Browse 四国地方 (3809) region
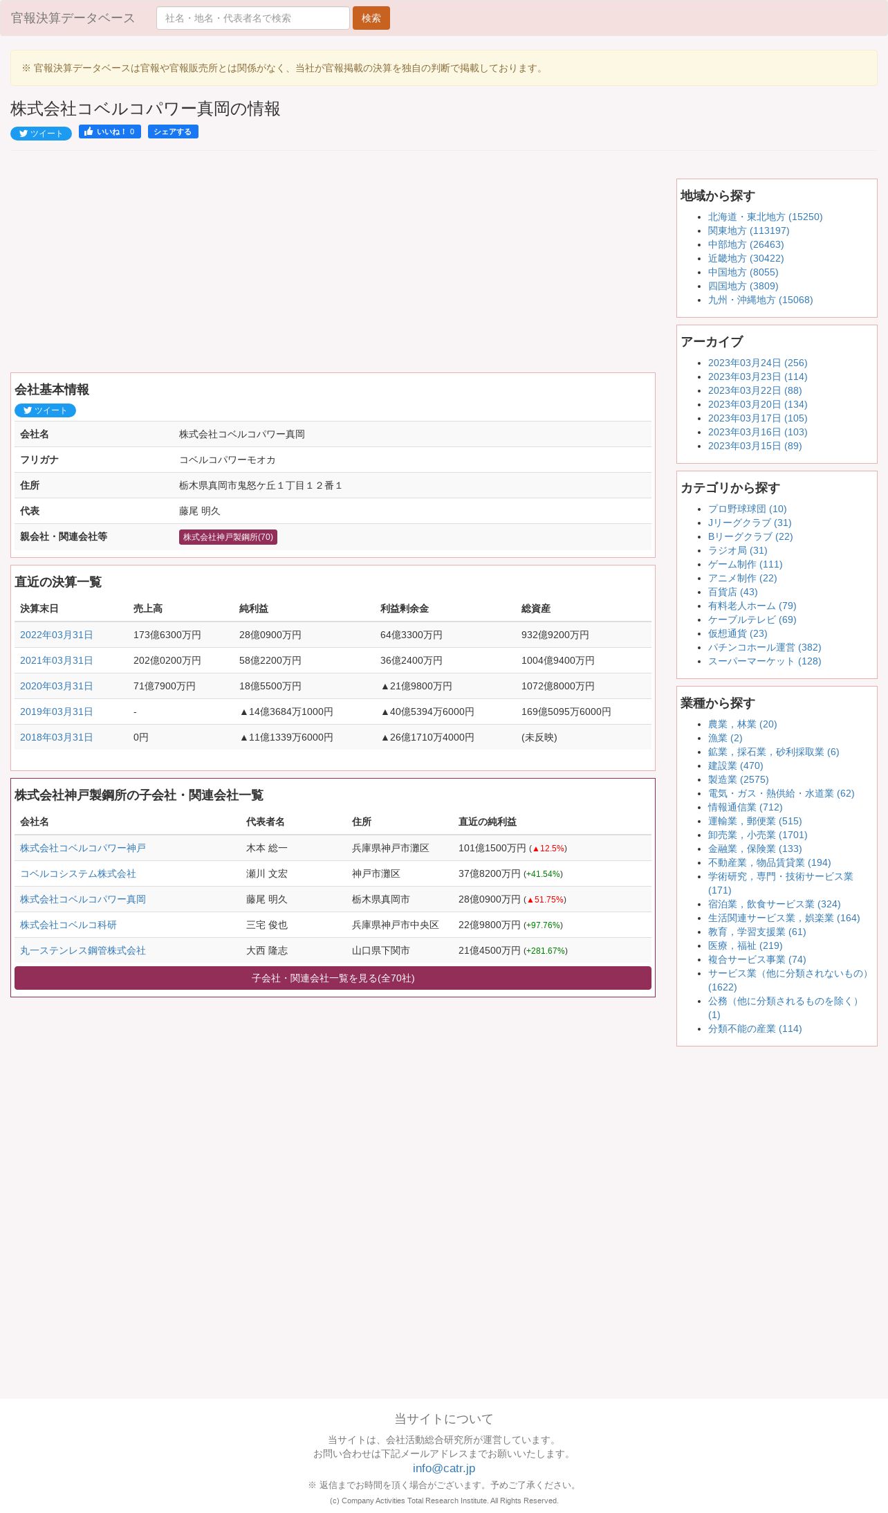 coord(743,286)
